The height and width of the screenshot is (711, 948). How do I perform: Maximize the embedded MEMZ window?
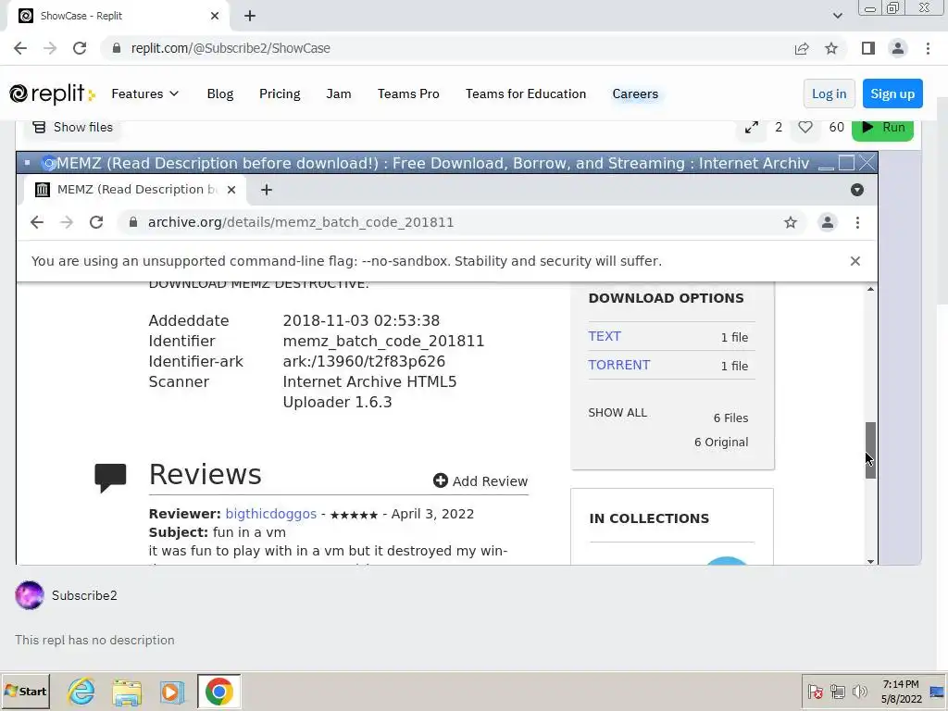click(x=846, y=163)
